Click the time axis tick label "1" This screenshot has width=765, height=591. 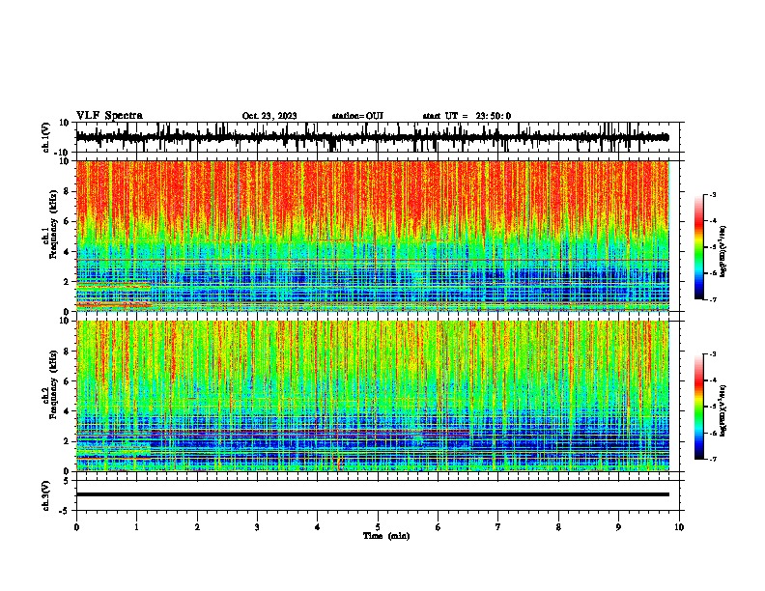pos(136,527)
